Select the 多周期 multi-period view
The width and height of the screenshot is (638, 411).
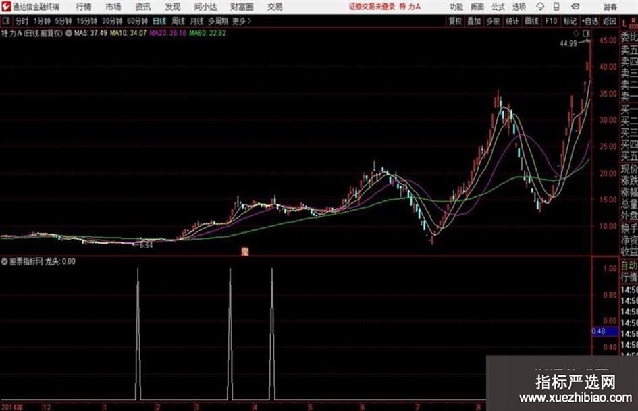[x=218, y=21]
